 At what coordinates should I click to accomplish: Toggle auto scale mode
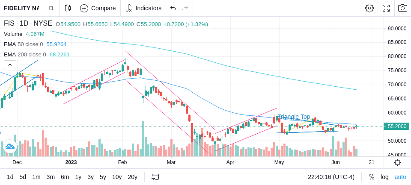[400, 177]
